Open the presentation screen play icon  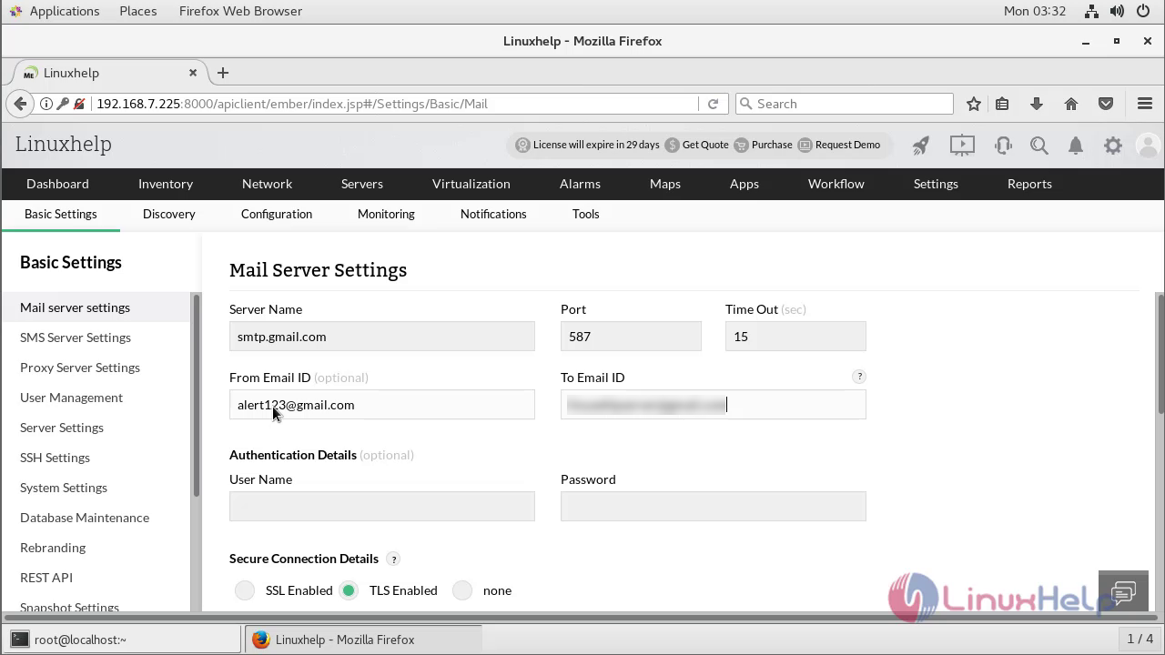tap(962, 145)
